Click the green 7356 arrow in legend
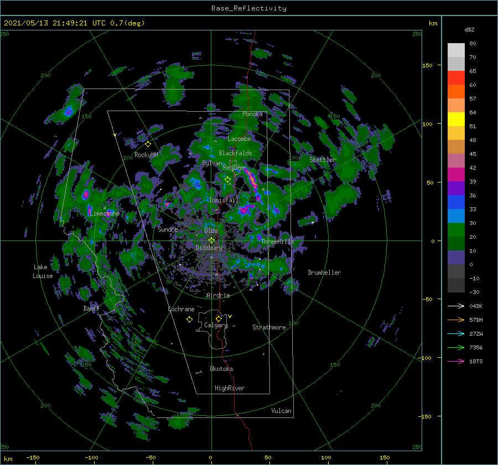 tap(456, 348)
